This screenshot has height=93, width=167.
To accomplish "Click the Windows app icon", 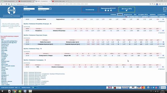I will [111, 10].
